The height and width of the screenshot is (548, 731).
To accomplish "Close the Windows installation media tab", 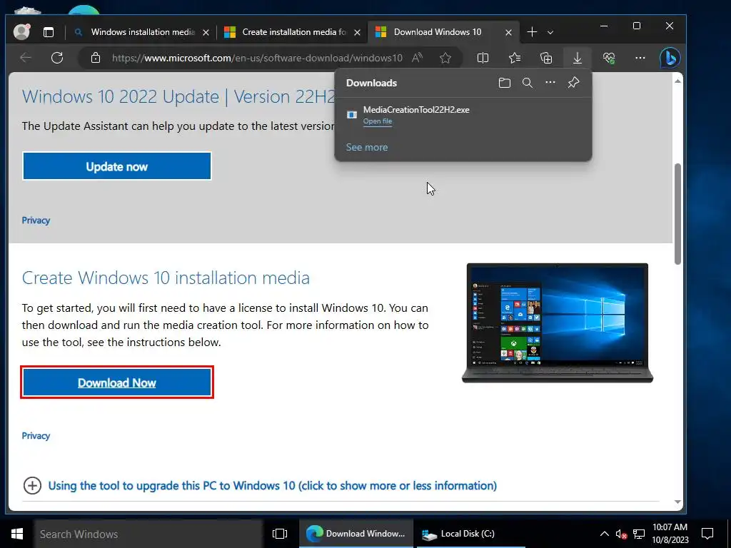I will click(x=206, y=32).
